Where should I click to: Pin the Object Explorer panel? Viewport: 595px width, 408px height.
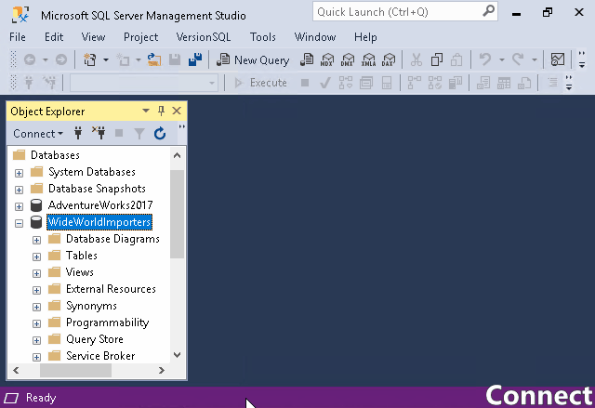click(x=161, y=111)
